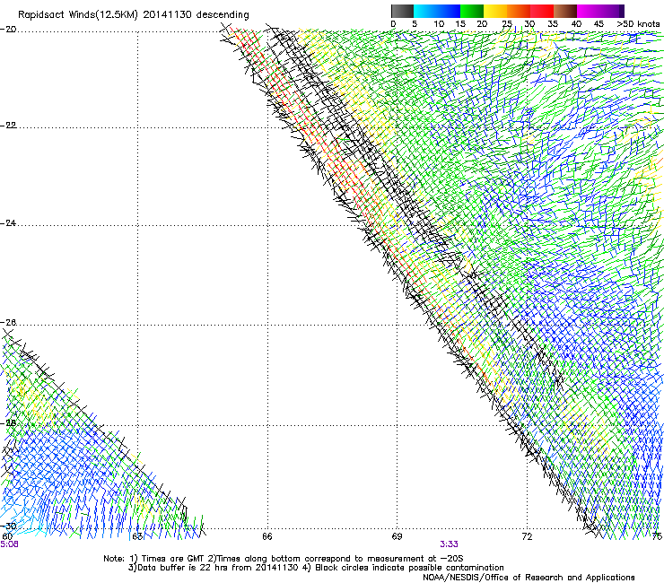664x583 pixels.
Task: Click the purple '5:08' time stamp
Action: (9, 544)
